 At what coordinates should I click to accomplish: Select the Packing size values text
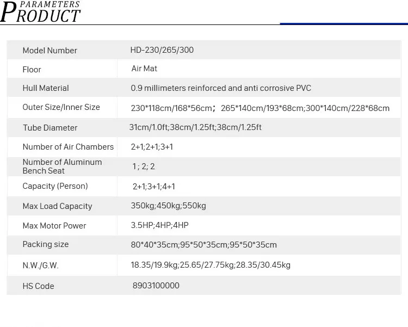point(204,245)
